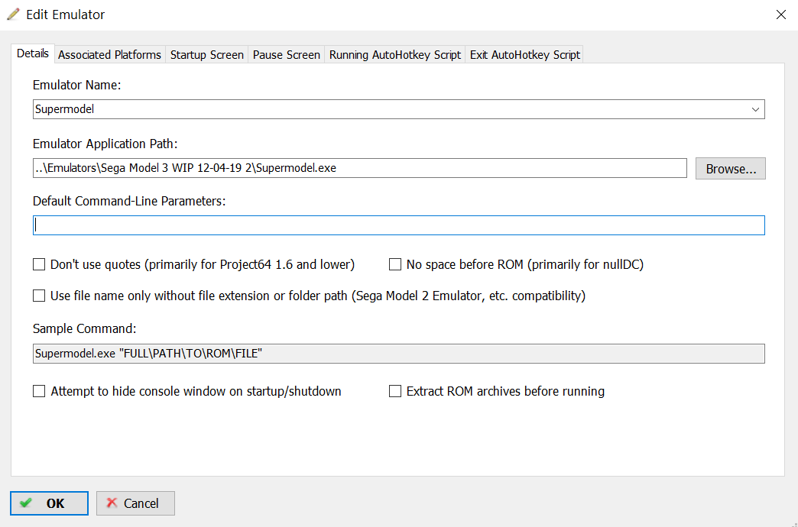The width and height of the screenshot is (798, 527).
Task: Close the Edit Emulator window
Action: click(x=780, y=15)
